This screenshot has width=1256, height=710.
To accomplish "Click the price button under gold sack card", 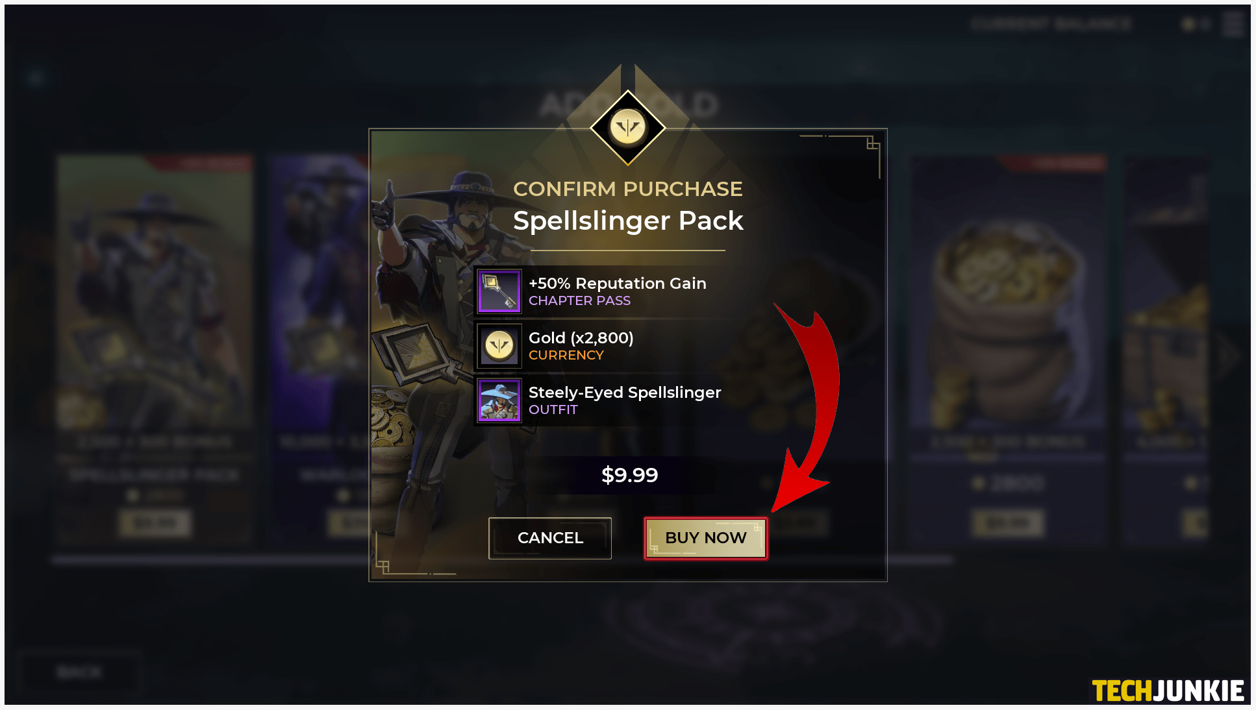I will click(1007, 523).
